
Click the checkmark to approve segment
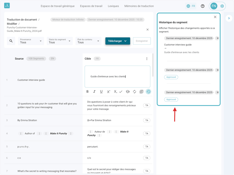[121, 92]
